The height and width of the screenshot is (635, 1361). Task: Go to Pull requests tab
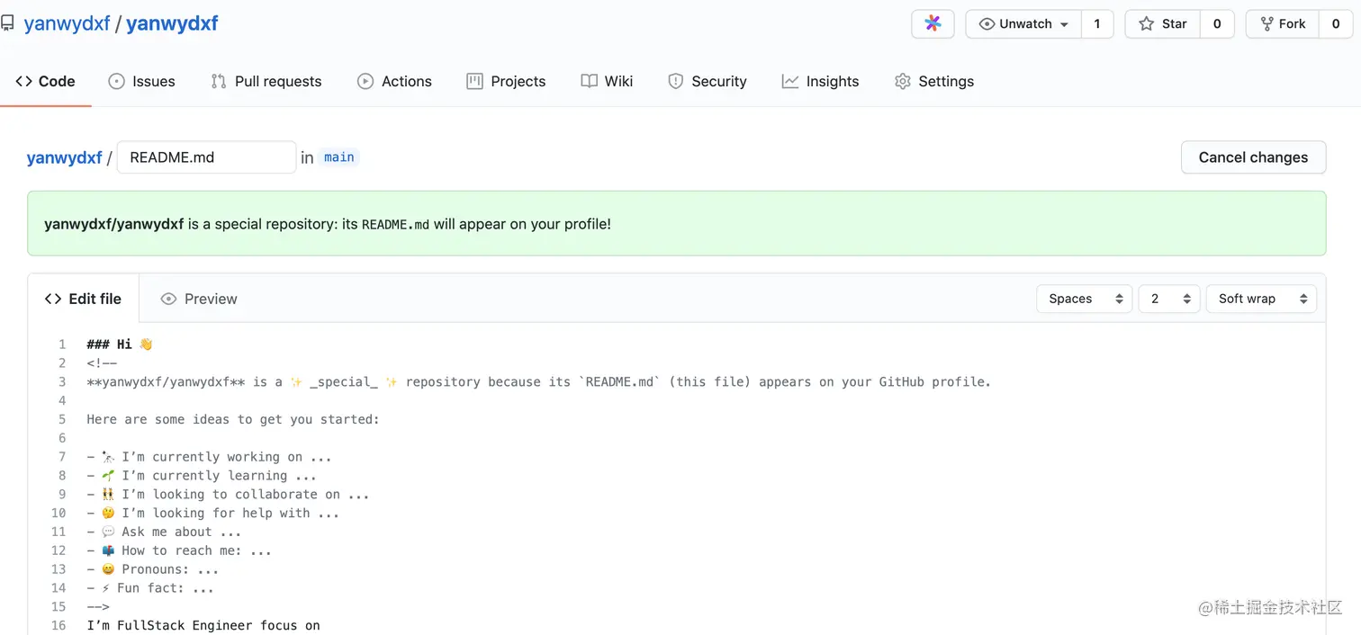click(x=266, y=81)
